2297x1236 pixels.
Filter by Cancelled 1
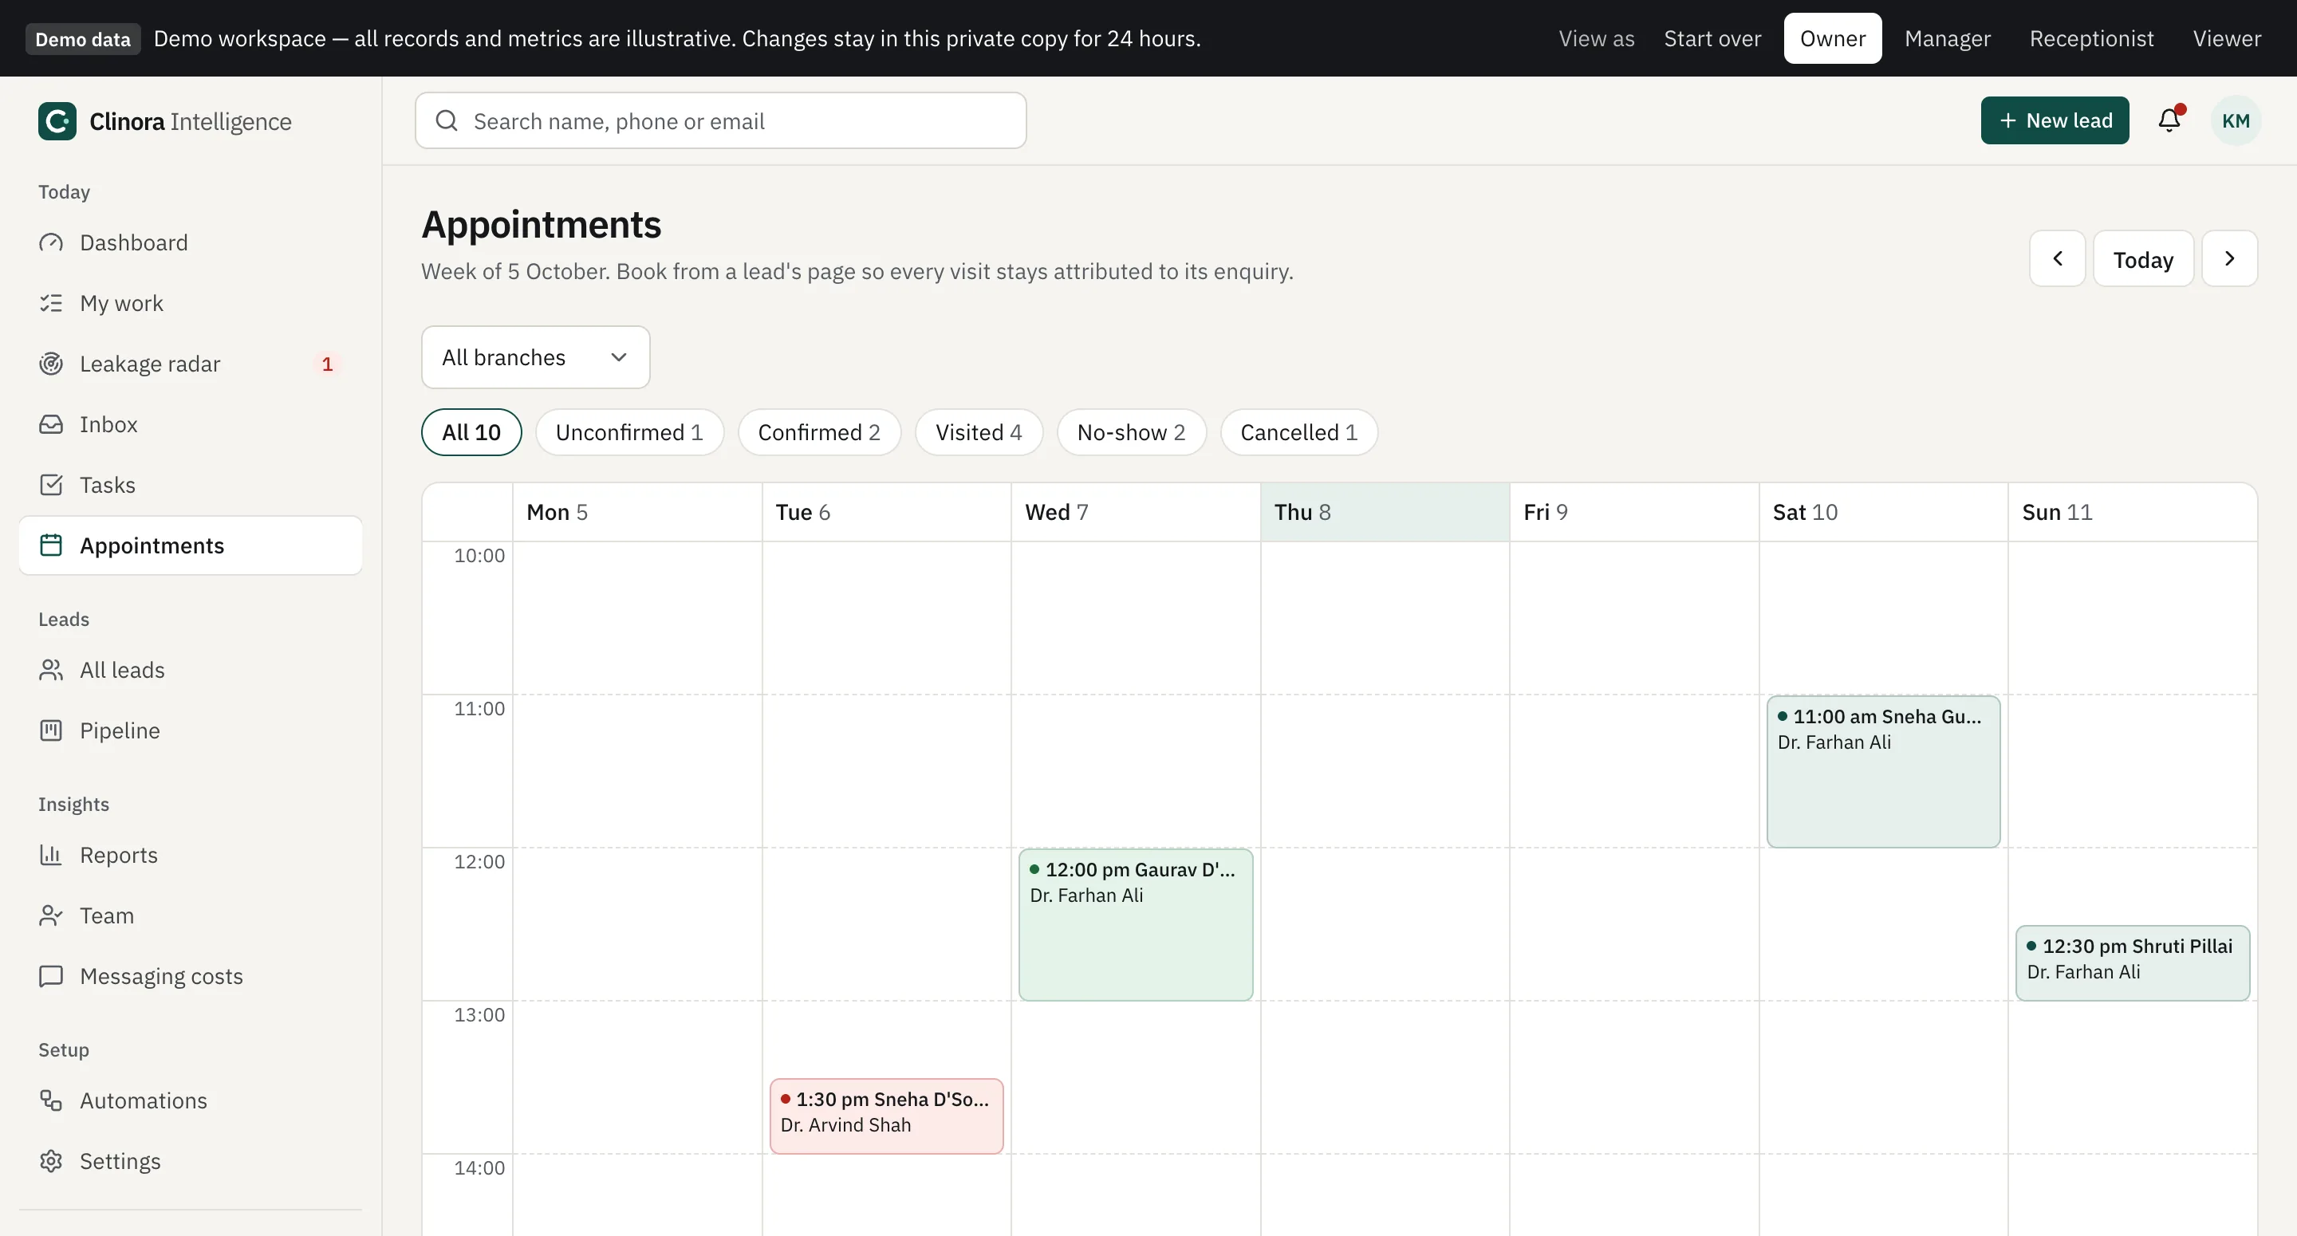click(1299, 432)
